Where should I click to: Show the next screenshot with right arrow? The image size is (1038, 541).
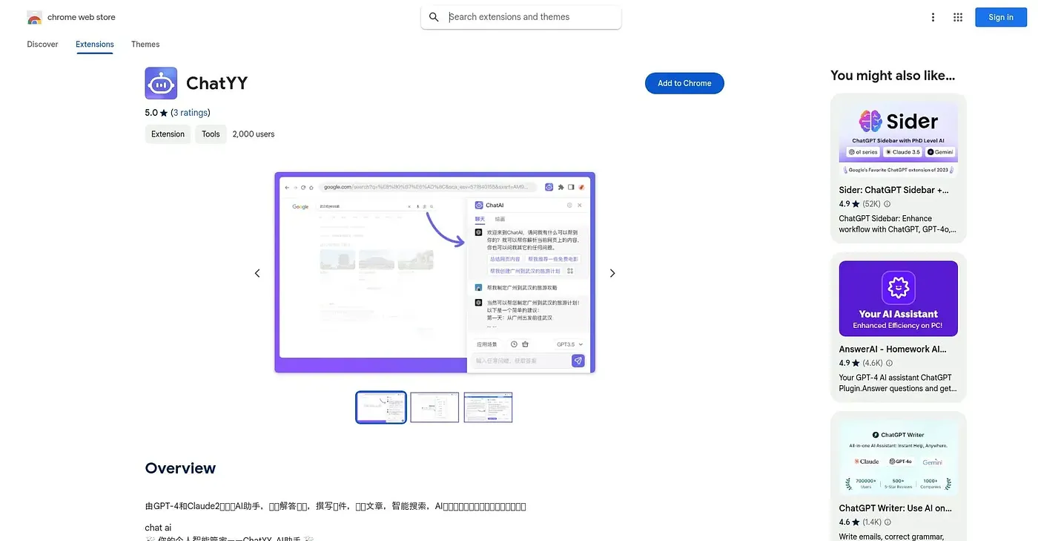[612, 273]
